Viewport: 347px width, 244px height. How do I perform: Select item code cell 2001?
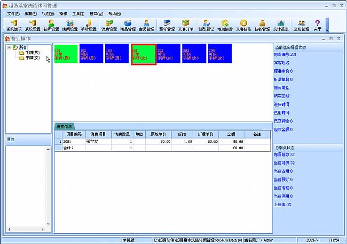click(x=74, y=141)
